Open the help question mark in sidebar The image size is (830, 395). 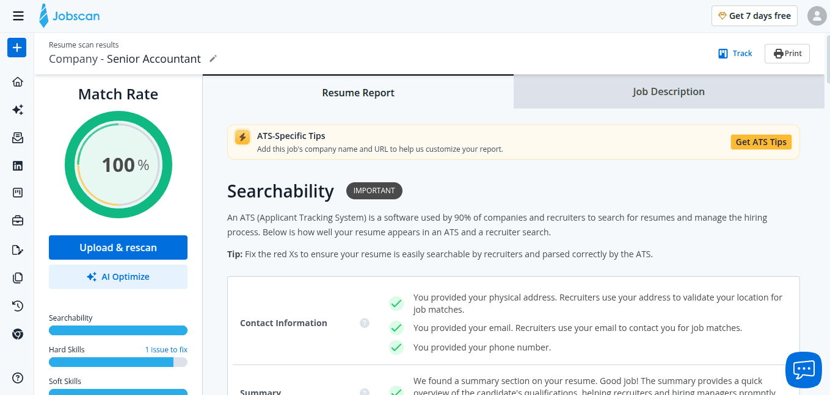click(18, 377)
